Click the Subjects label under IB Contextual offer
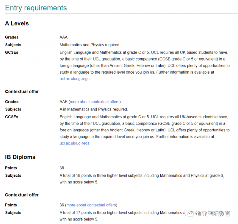Screen dimensions: 238x224 tap(13, 213)
